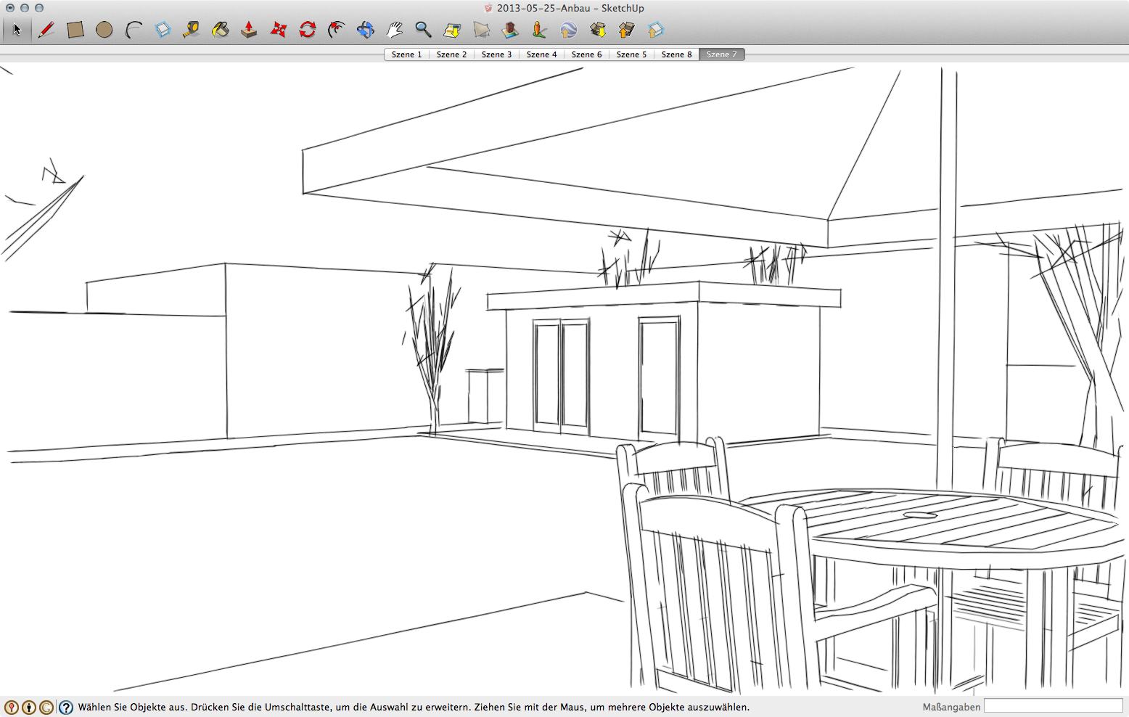1129x717 pixels.
Task: Activate the Circle tool
Action: (104, 30)
